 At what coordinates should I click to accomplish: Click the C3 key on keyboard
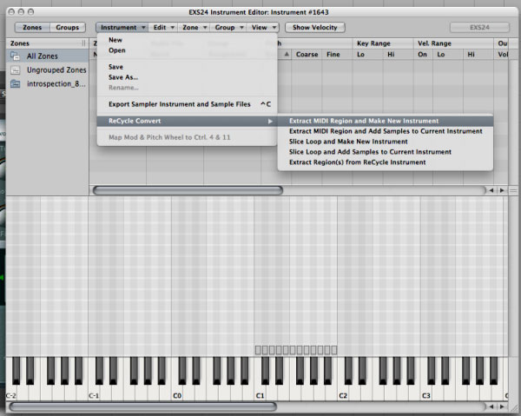click(426, 392)
